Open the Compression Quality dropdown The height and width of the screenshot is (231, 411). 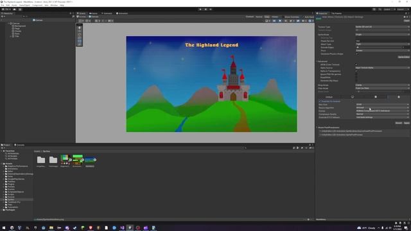pos(382,114)
